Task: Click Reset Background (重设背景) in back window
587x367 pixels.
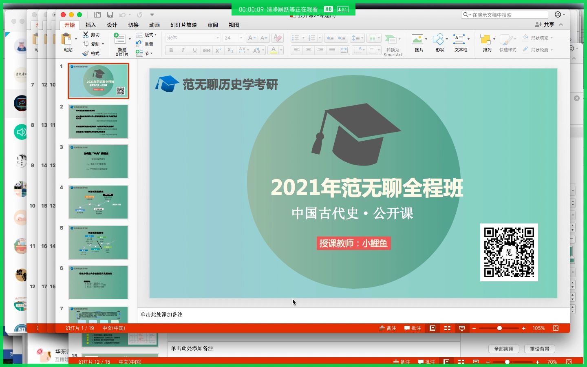Action: 540,349
